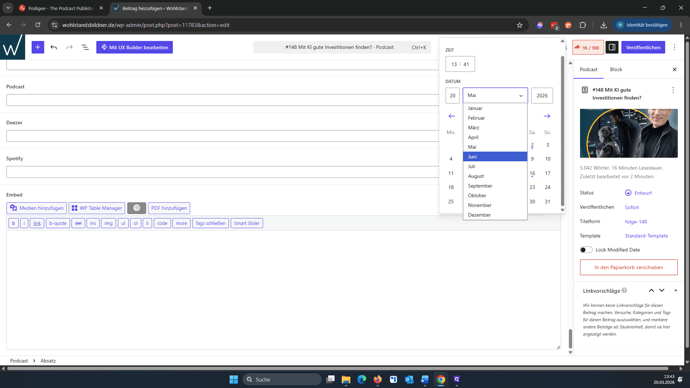Image resolution: width=690 pixels, height=388 pixels.
Task: Click the Medien hinzufügen button
Action: tap(37, 208)
